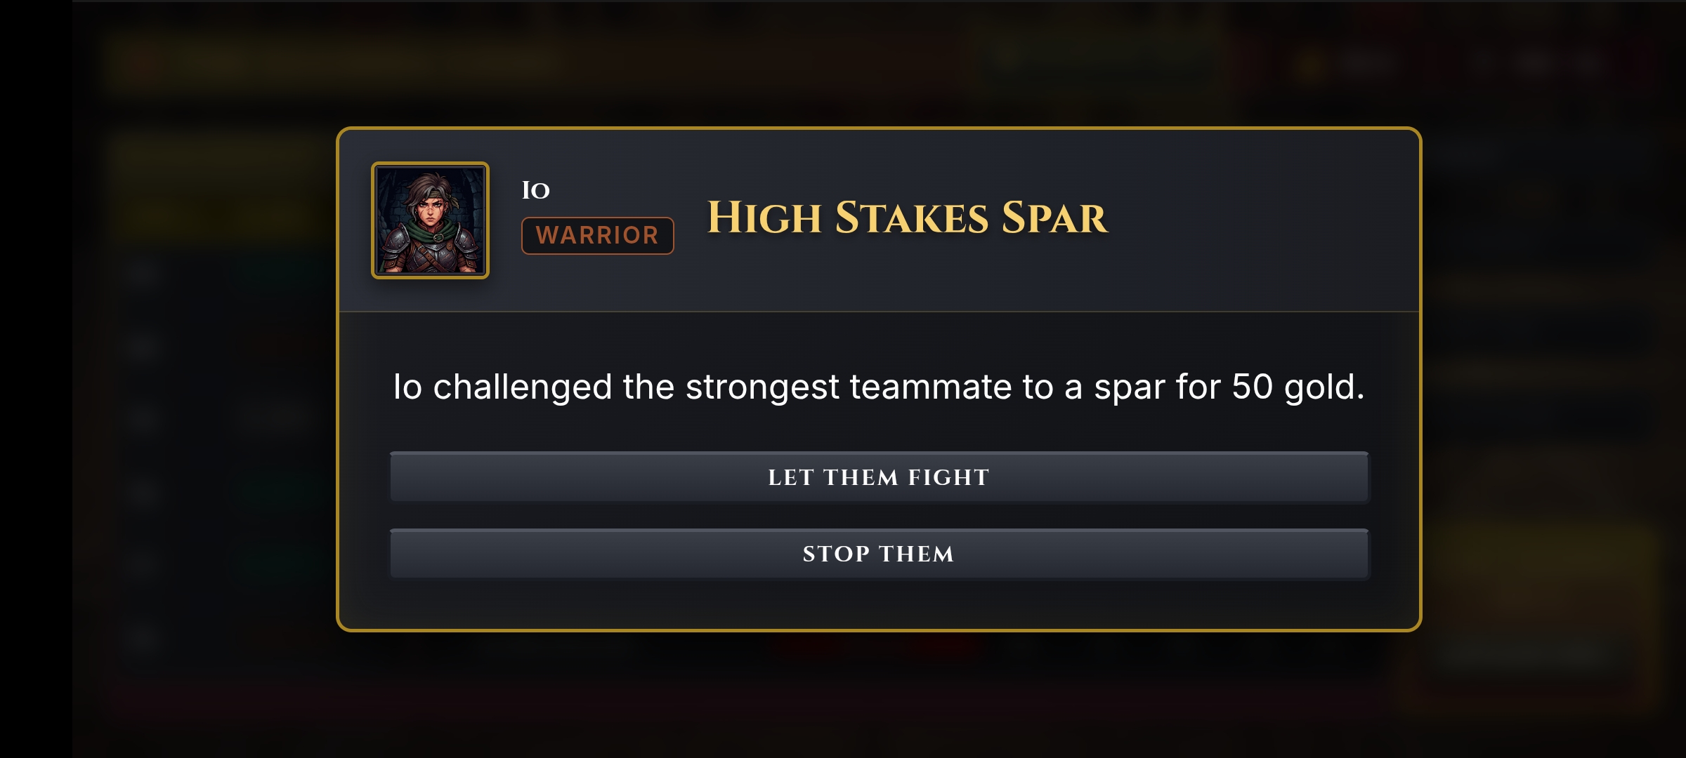The image size is (1686, 758).
Task: Select the Warrior class badge
Action: (597, 236)
